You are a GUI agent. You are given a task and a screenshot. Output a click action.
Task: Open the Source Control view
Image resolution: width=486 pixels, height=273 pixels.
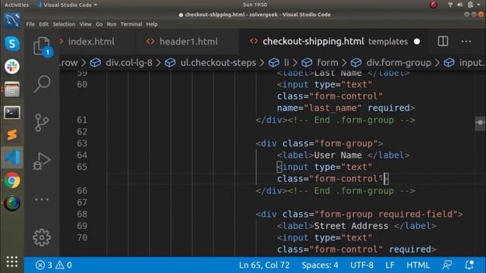pyautogui.click(x=42, y=122)
